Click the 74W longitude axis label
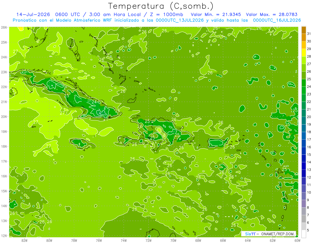316x244 pixels. (124, 240)
